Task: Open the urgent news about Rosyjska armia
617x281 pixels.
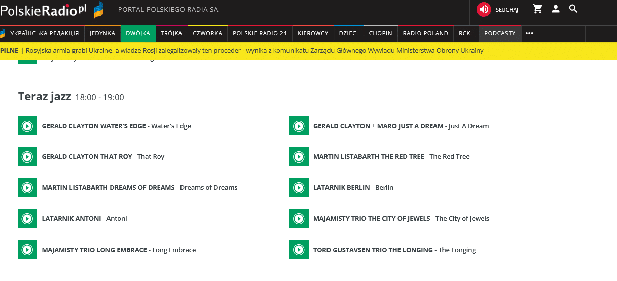Action: 255,50
